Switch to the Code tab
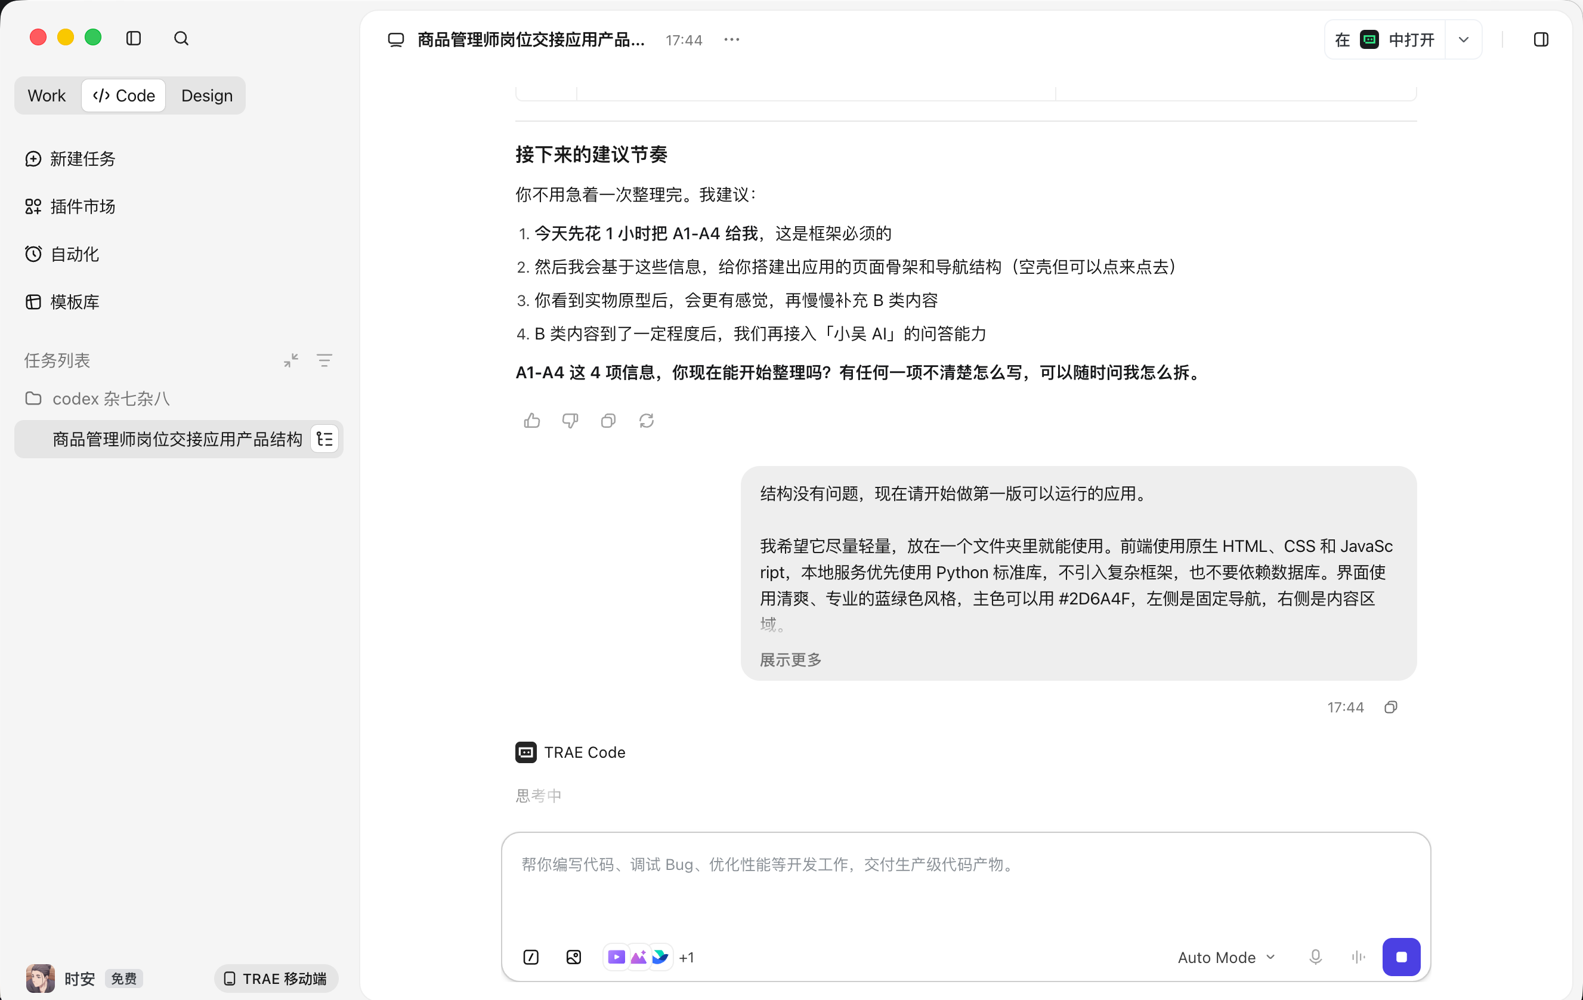Viewport: 1583px width, 1000px height. tap(123, 95)
